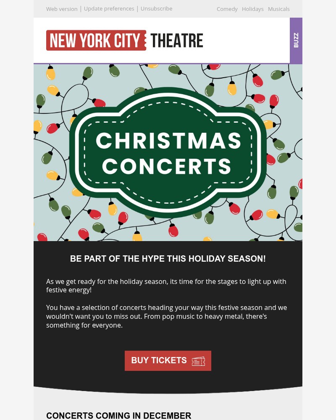Click the sentence starting 'As we get ready'

tap(166, 281)
